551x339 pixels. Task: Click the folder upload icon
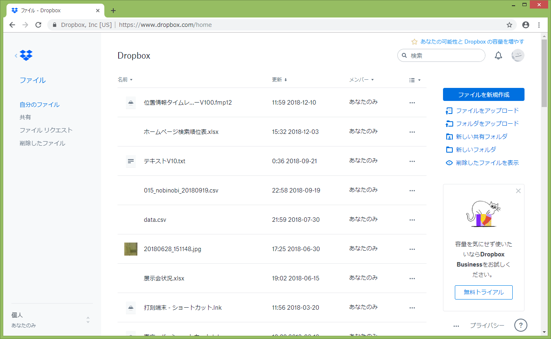pyautogui.click(x=449, y=124)
